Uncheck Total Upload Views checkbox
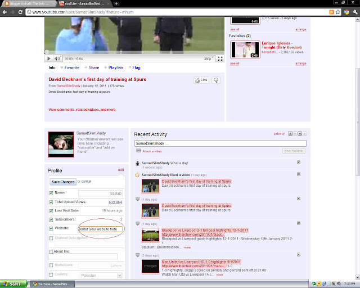The width and height of the screenshot is (360, 288). 51,202
